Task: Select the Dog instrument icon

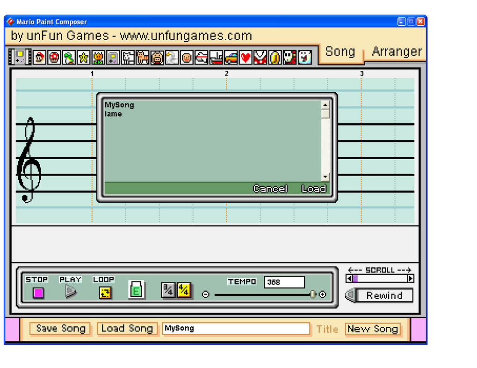Action: [x=128, y=57]
